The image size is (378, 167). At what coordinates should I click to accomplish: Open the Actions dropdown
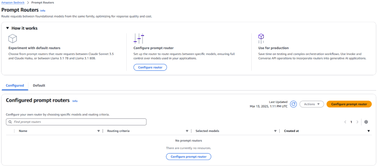311,104
